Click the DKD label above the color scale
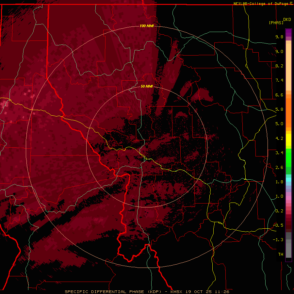The image size is (294, 294). coord(287,20)
